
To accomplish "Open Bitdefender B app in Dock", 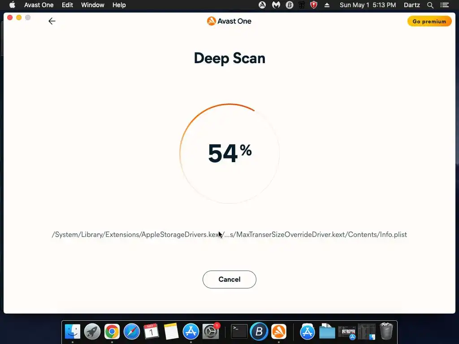I will [x=259, y=332].
